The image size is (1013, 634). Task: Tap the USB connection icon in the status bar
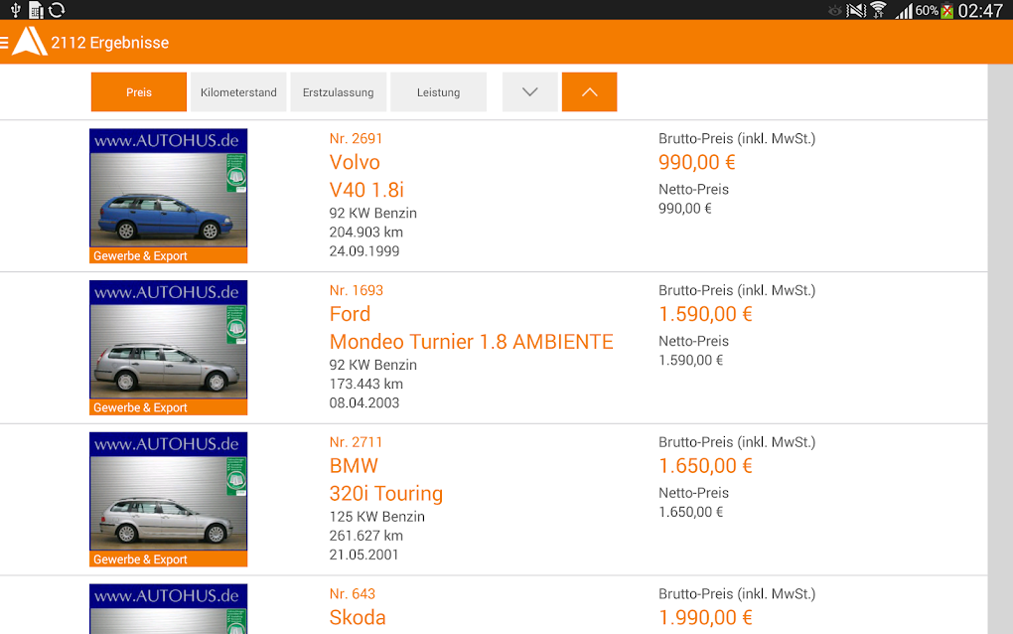[x=15, y=11]
